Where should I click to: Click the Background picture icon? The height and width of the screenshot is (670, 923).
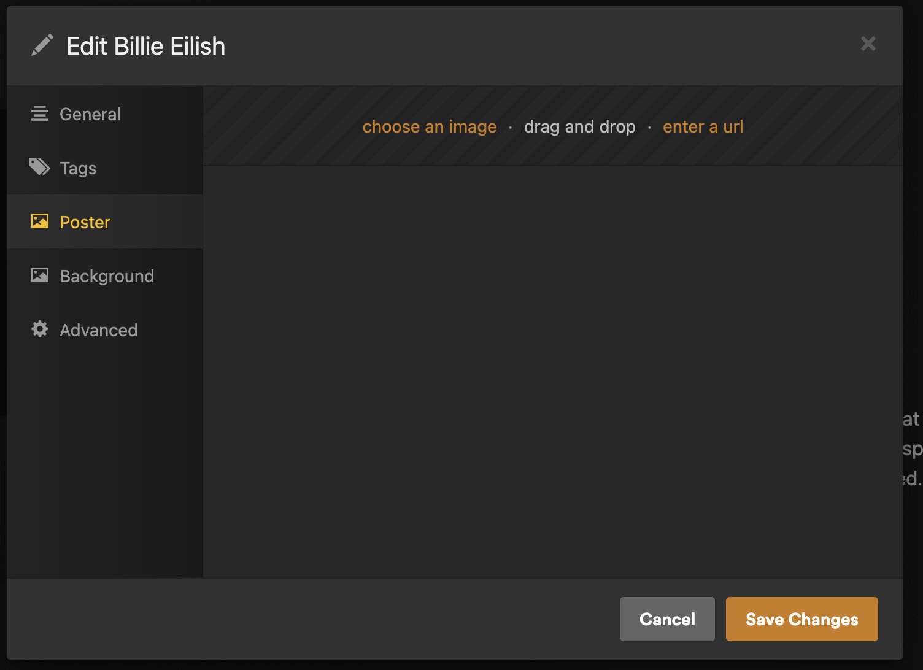pyautogui.click(x=40, y=275)
